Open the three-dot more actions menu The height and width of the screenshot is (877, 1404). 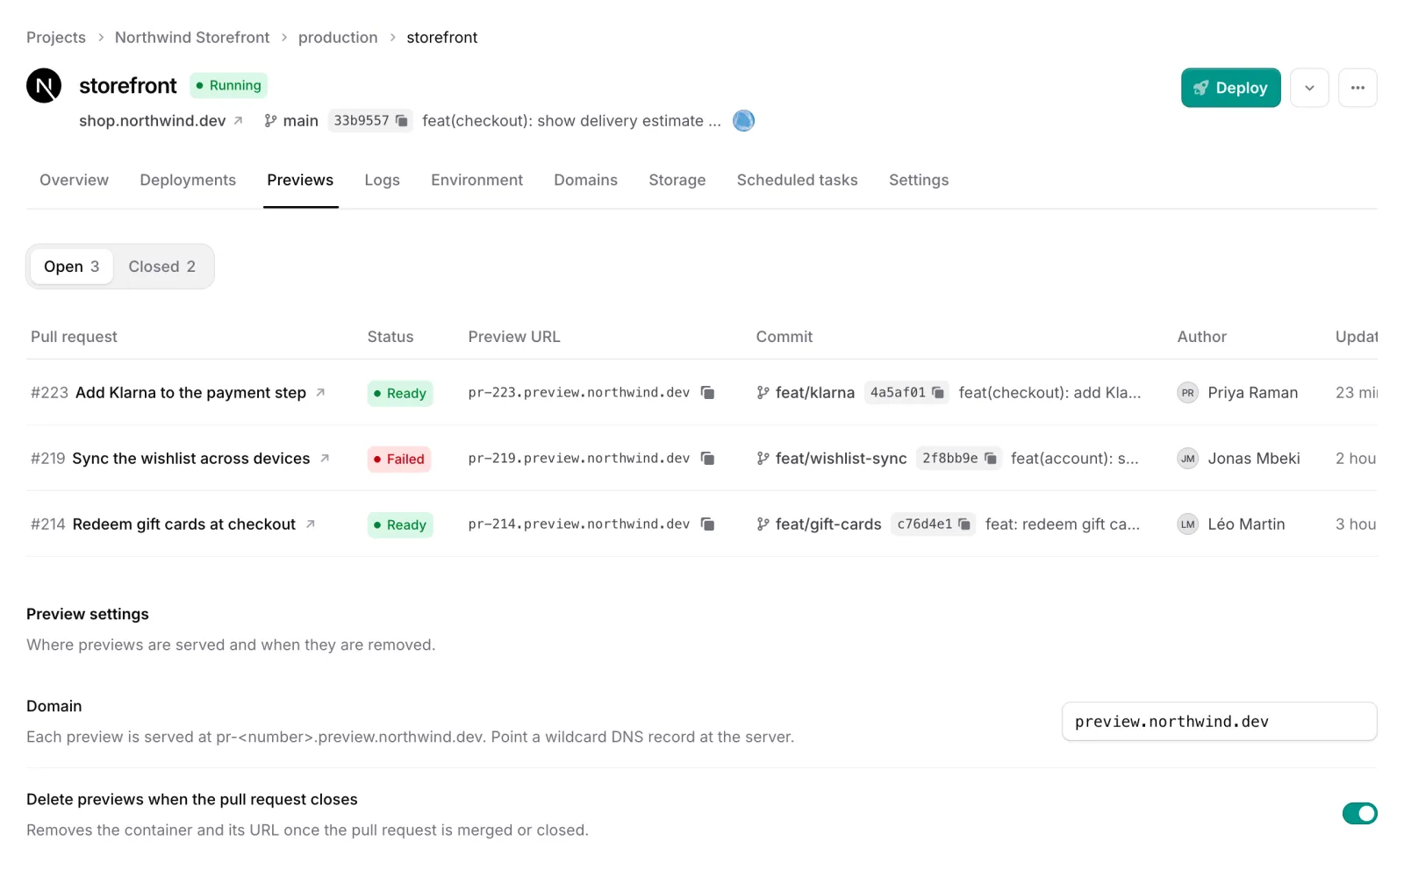point(1357,88)
